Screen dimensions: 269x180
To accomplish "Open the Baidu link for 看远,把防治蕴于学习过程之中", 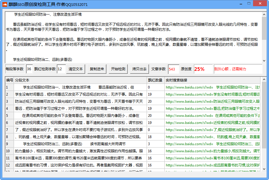I will [213, 109].
